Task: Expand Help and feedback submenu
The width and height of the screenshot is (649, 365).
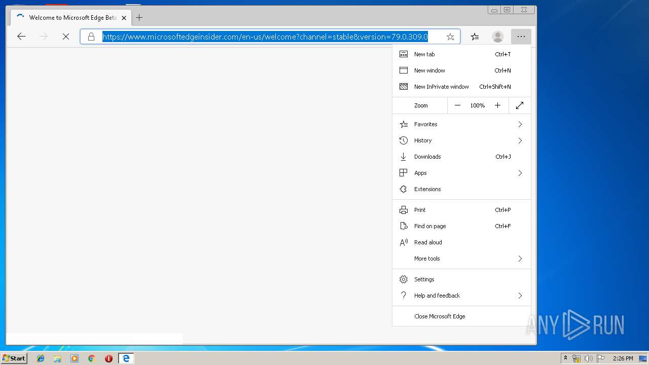Action: [x=461, y=296]
